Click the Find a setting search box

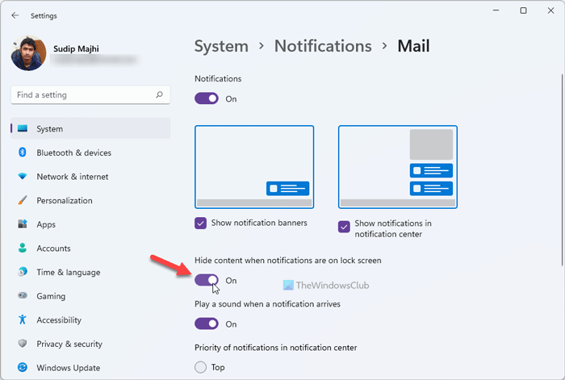tap(90, 94)
